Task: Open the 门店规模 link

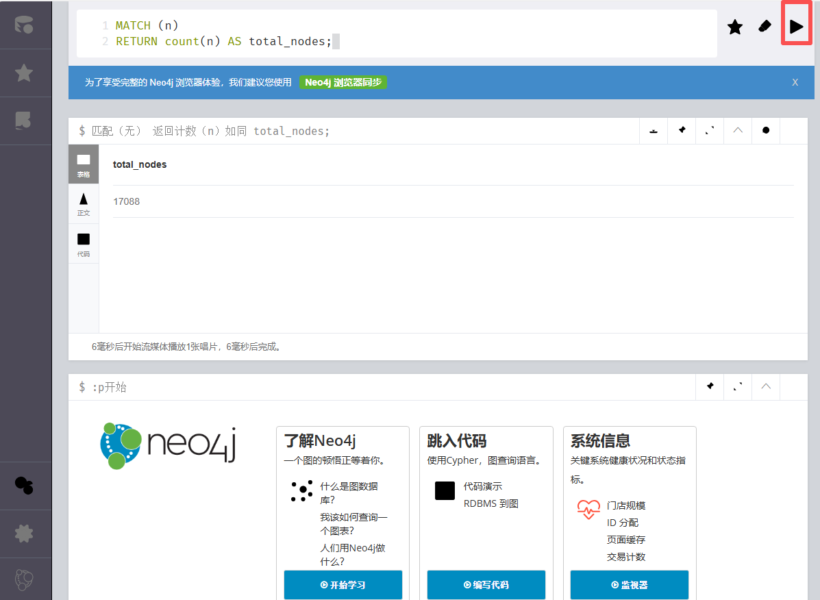Action: click(x=626, y=505)
